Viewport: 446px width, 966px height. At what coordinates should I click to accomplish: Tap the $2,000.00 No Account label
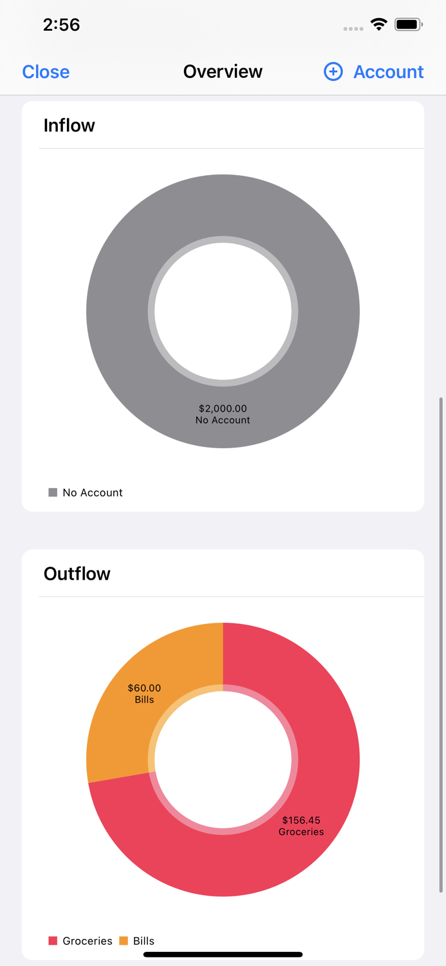coord(222,414)
